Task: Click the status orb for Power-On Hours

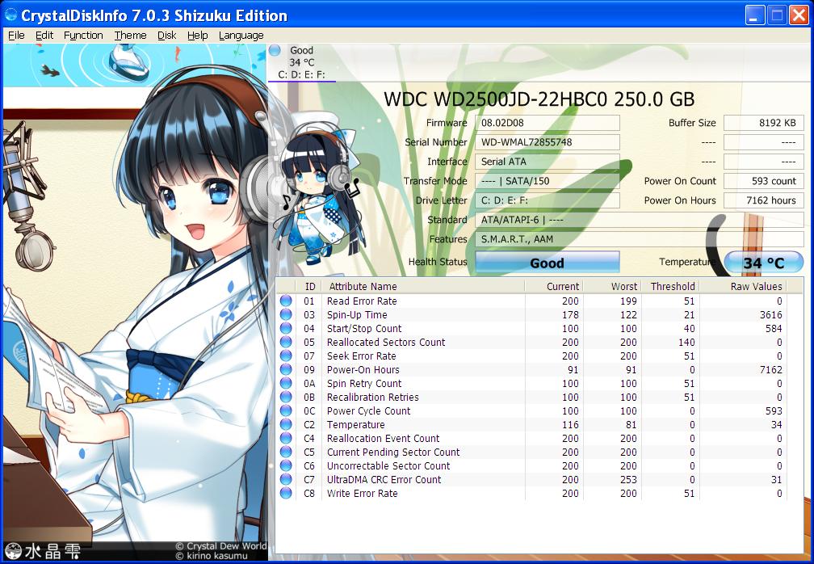Action: click(286, 369)
